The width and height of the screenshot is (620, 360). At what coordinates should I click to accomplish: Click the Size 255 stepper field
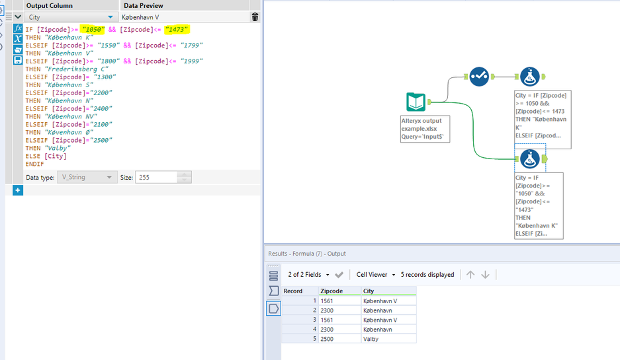[x=157, y=177]
